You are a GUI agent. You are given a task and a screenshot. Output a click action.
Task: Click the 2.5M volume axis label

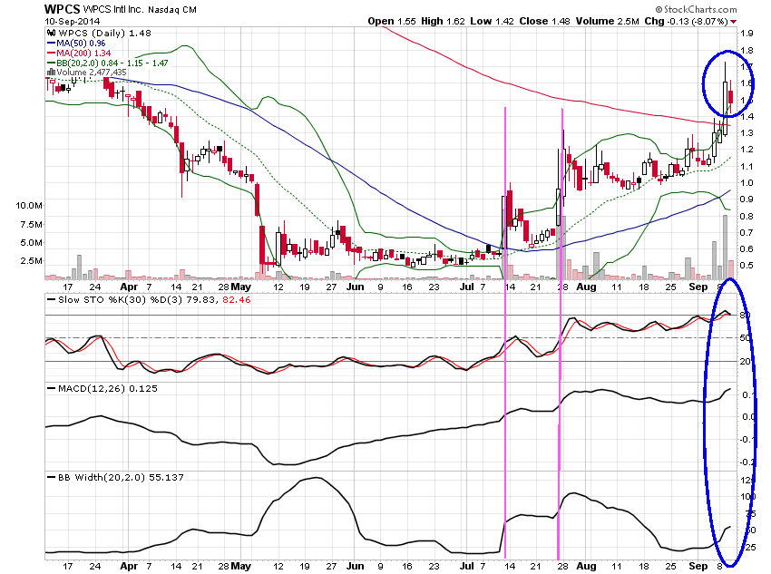coord(32,261)
